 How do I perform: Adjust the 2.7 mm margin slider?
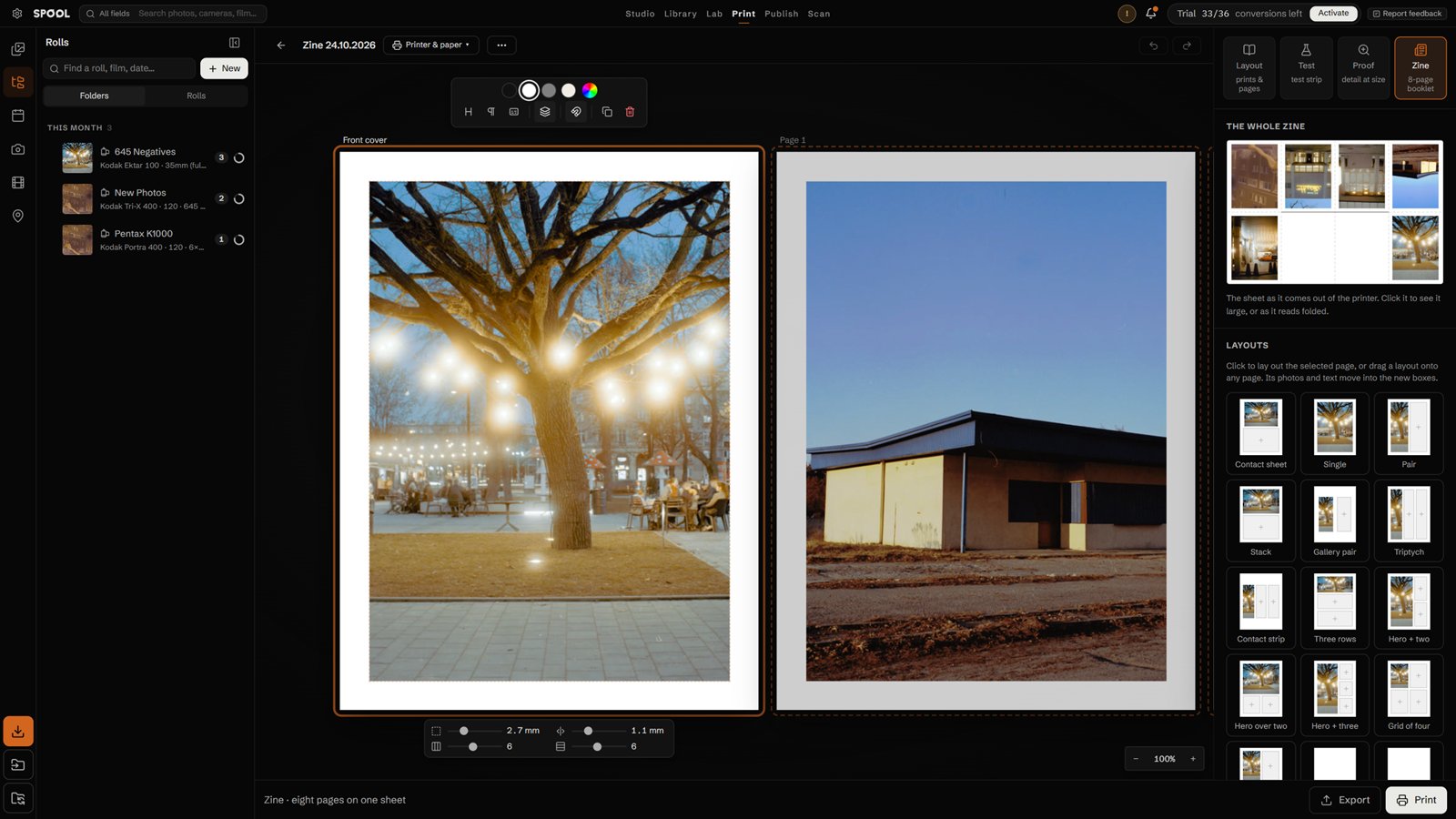point(476,731)
